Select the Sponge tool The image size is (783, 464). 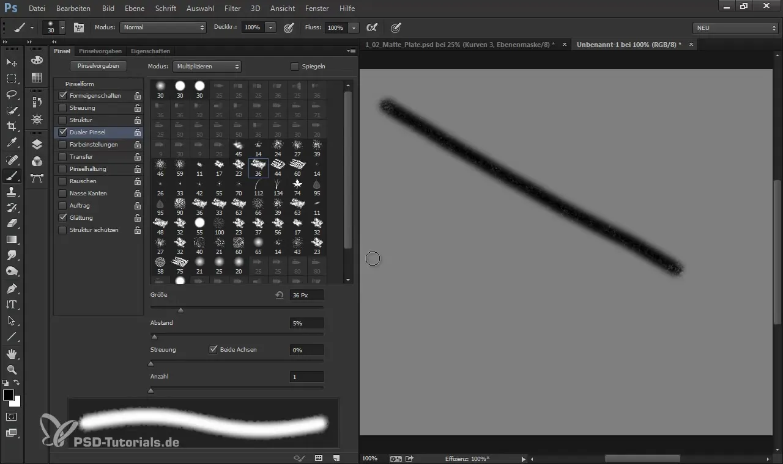pyautogui.click(x=12, y=271)
